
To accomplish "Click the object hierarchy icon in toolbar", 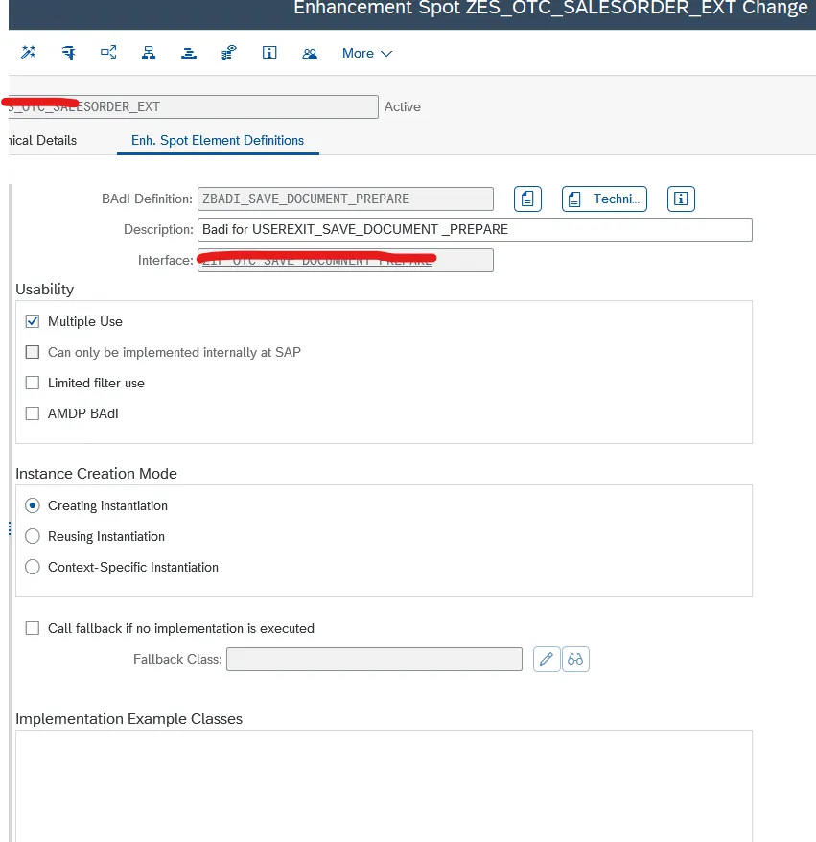I will pos(149,53).
